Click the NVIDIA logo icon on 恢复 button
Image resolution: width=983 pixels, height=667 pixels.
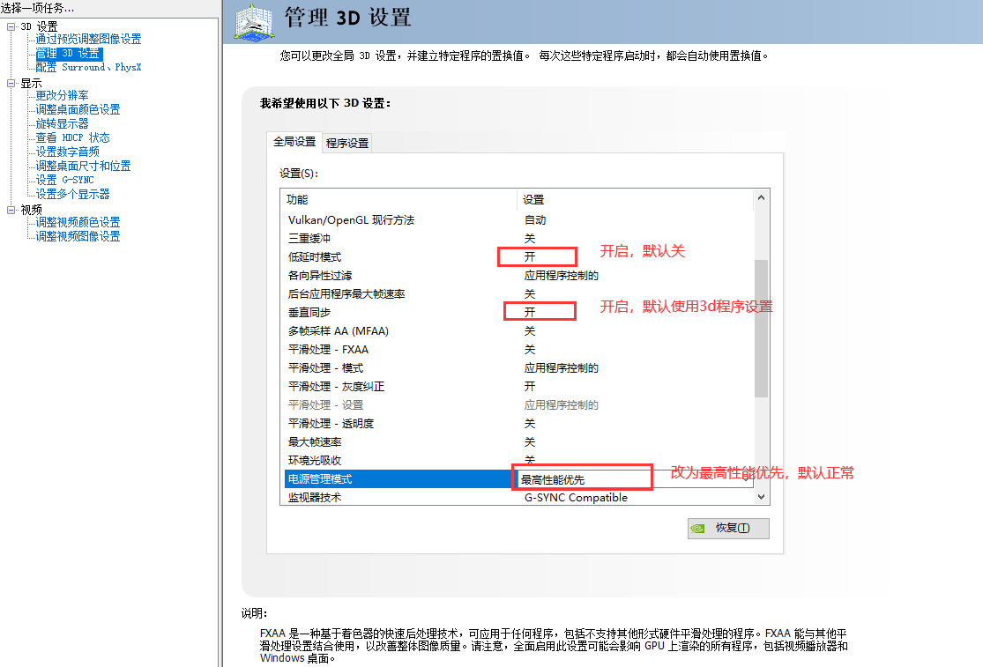click(x=697, y=529)
